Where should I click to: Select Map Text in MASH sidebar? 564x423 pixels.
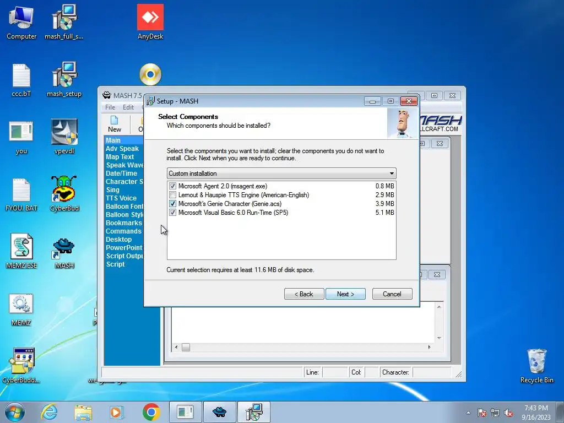pos(120,157)
